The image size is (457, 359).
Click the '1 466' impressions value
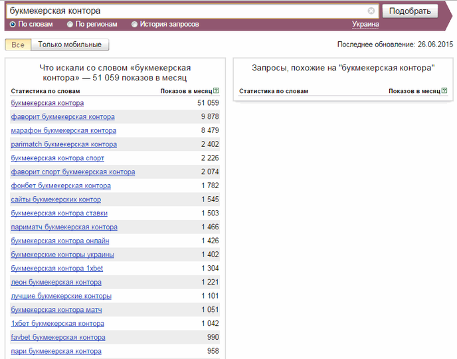(x=210, y=227)
